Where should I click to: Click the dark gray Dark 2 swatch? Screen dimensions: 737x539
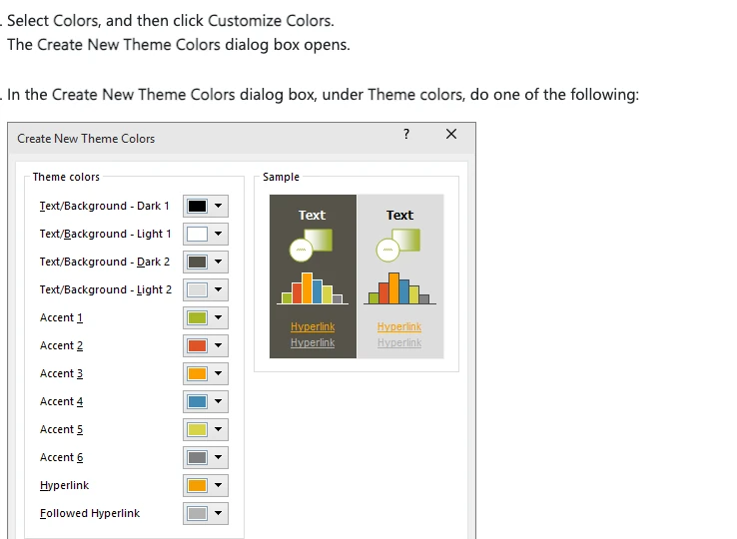197,262
